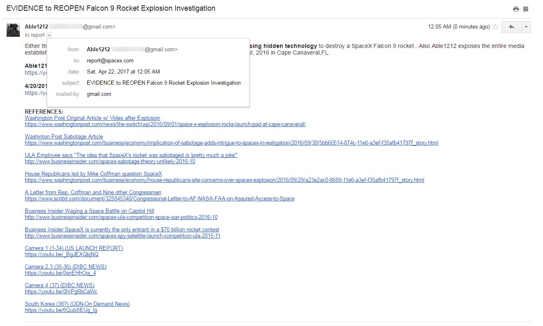
Task: Click the REFERENCES: heading
Action: click(44, 112)
